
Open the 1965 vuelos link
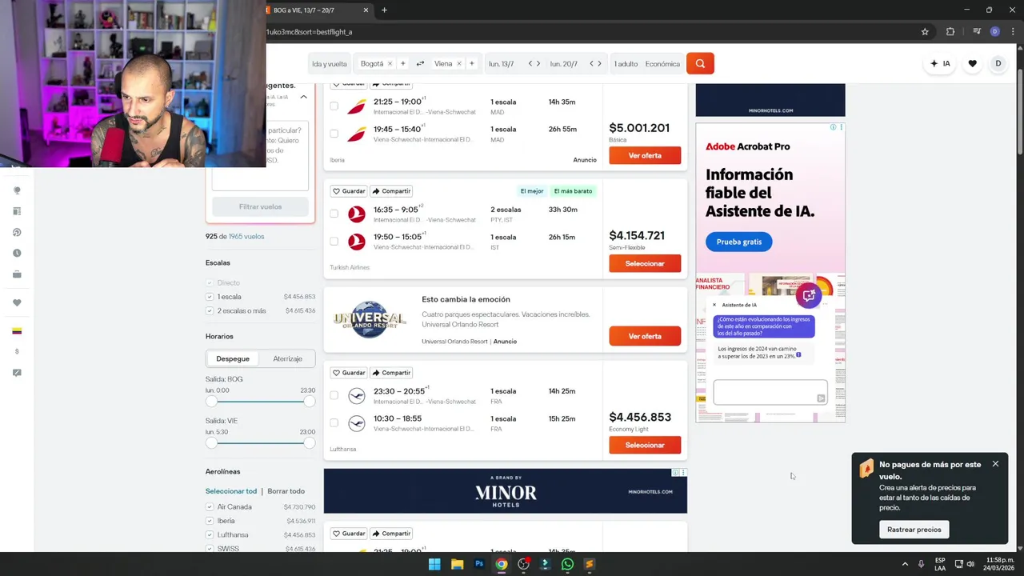[246, 236]
